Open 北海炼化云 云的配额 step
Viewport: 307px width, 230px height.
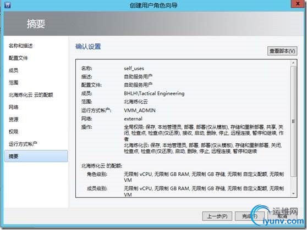31,95
